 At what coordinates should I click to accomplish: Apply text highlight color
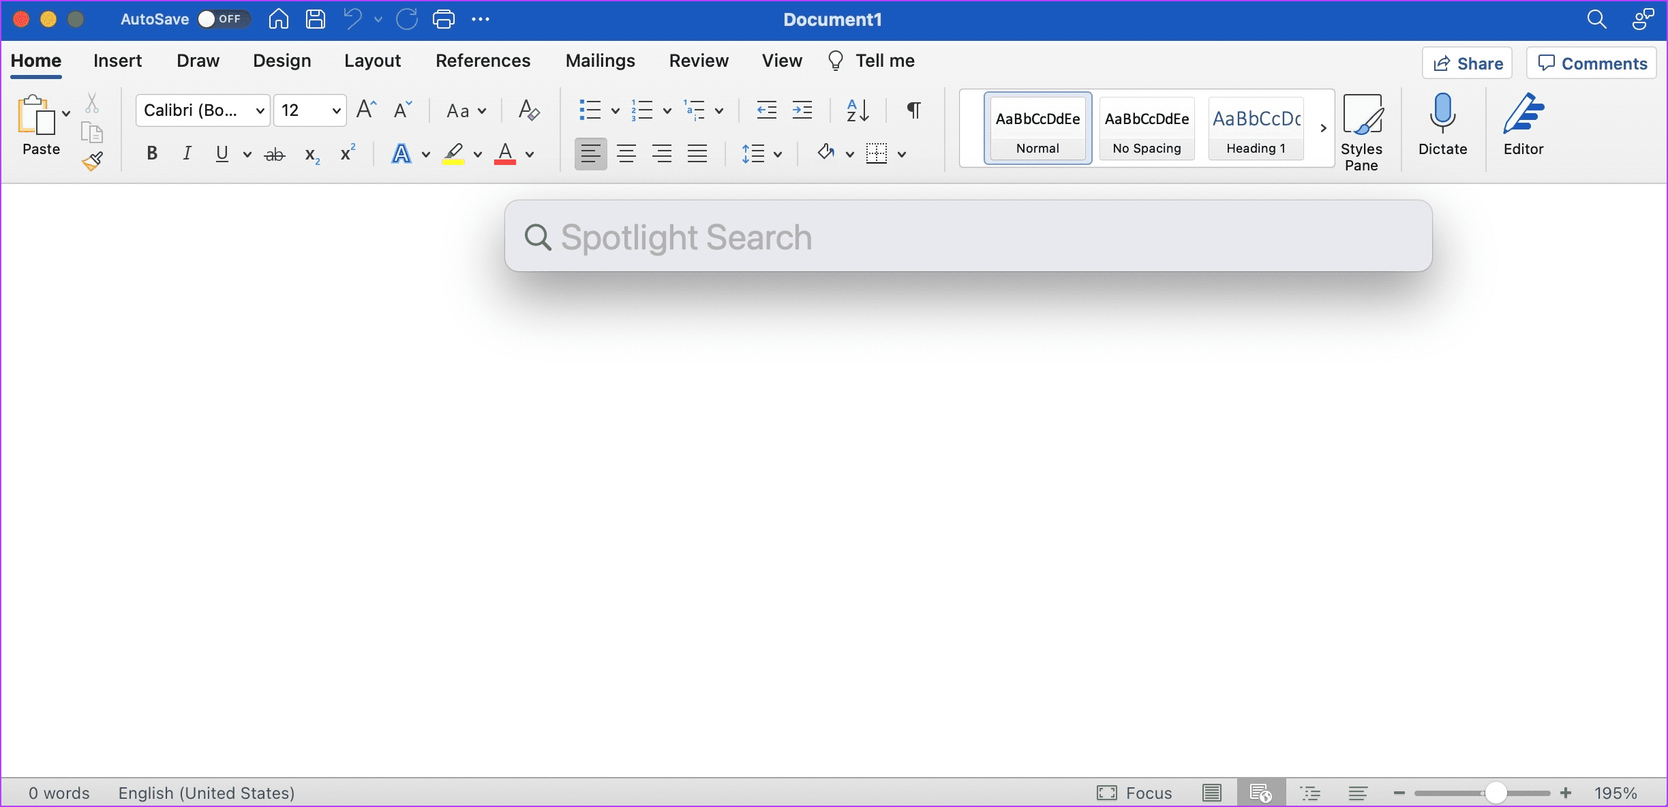(x=453, y=153)
